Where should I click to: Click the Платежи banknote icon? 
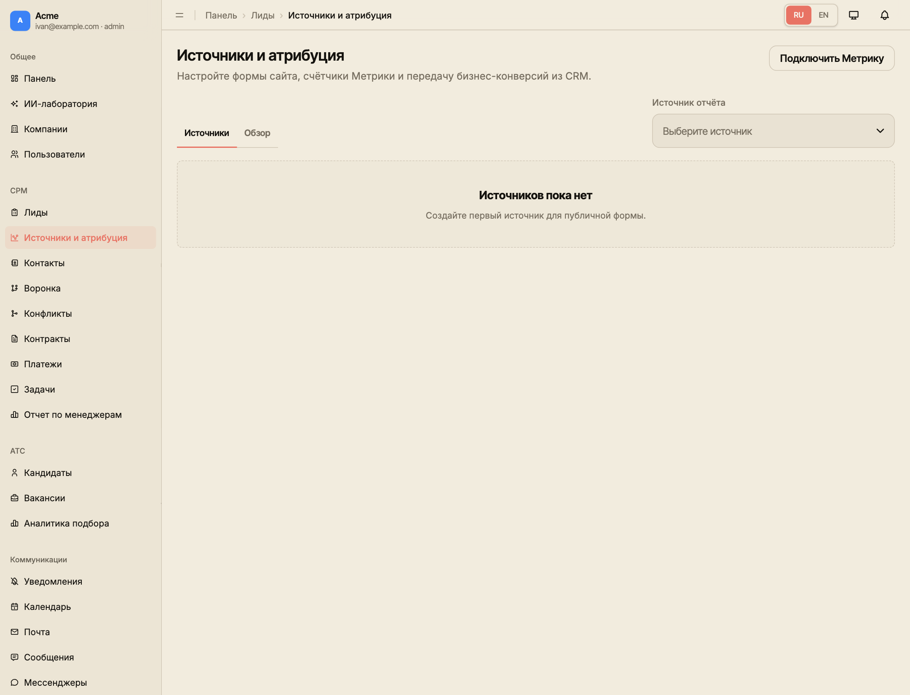click(14, 364)
